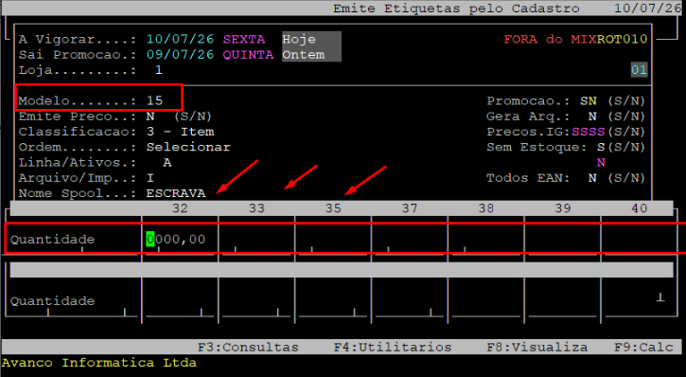Screen dimensions: 686x377
Task: Click Classificacao value 3 - Item
Action: tap(180, 132)
